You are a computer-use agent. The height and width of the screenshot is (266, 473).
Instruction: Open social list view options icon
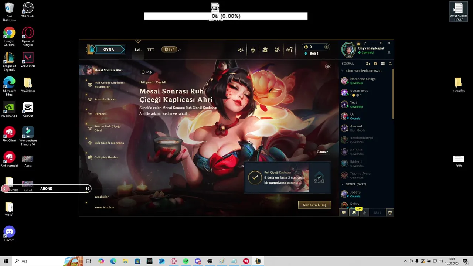coord(383,64)
